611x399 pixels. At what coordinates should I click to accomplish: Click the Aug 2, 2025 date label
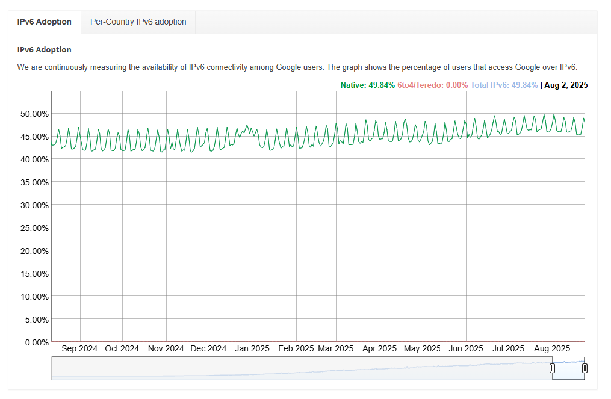[x=566, y=85]
